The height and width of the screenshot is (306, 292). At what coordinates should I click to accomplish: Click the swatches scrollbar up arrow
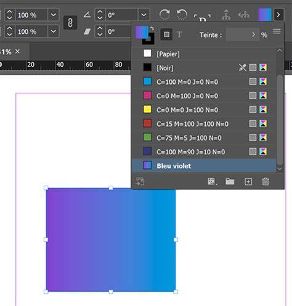(x=280, y=51)
